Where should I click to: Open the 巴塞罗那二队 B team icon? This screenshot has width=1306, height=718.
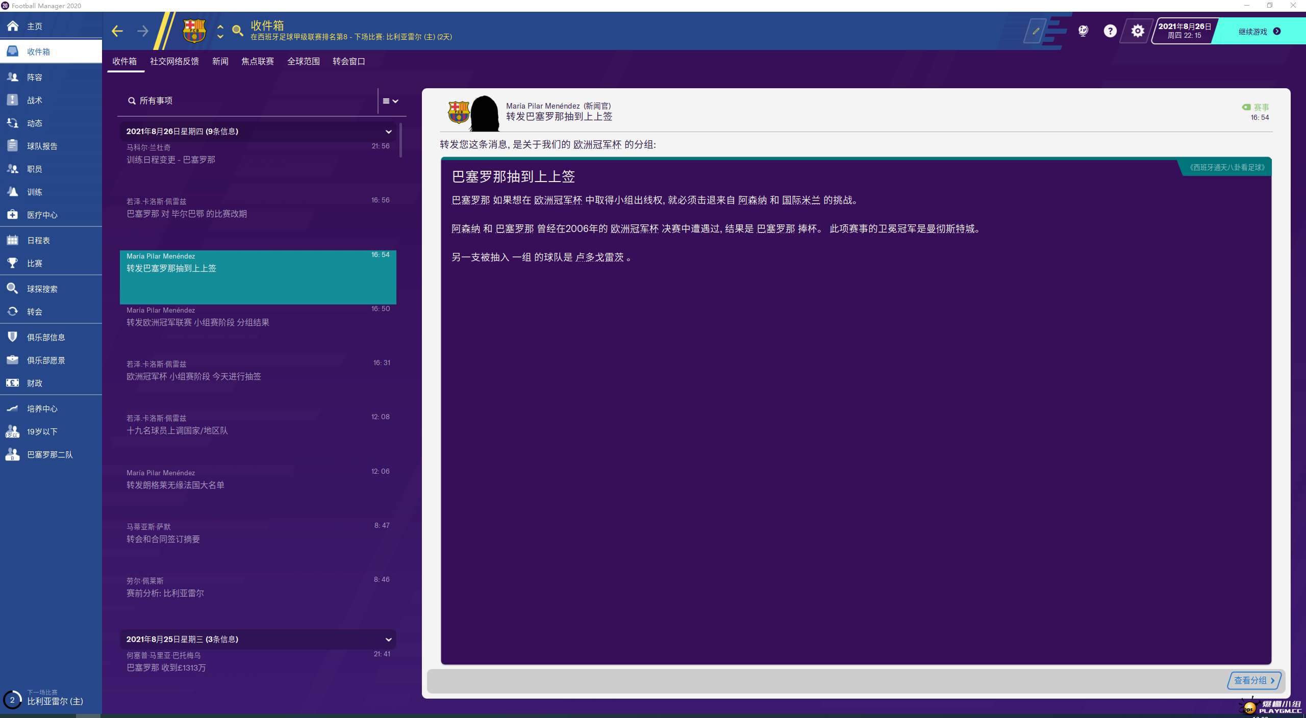13,454
